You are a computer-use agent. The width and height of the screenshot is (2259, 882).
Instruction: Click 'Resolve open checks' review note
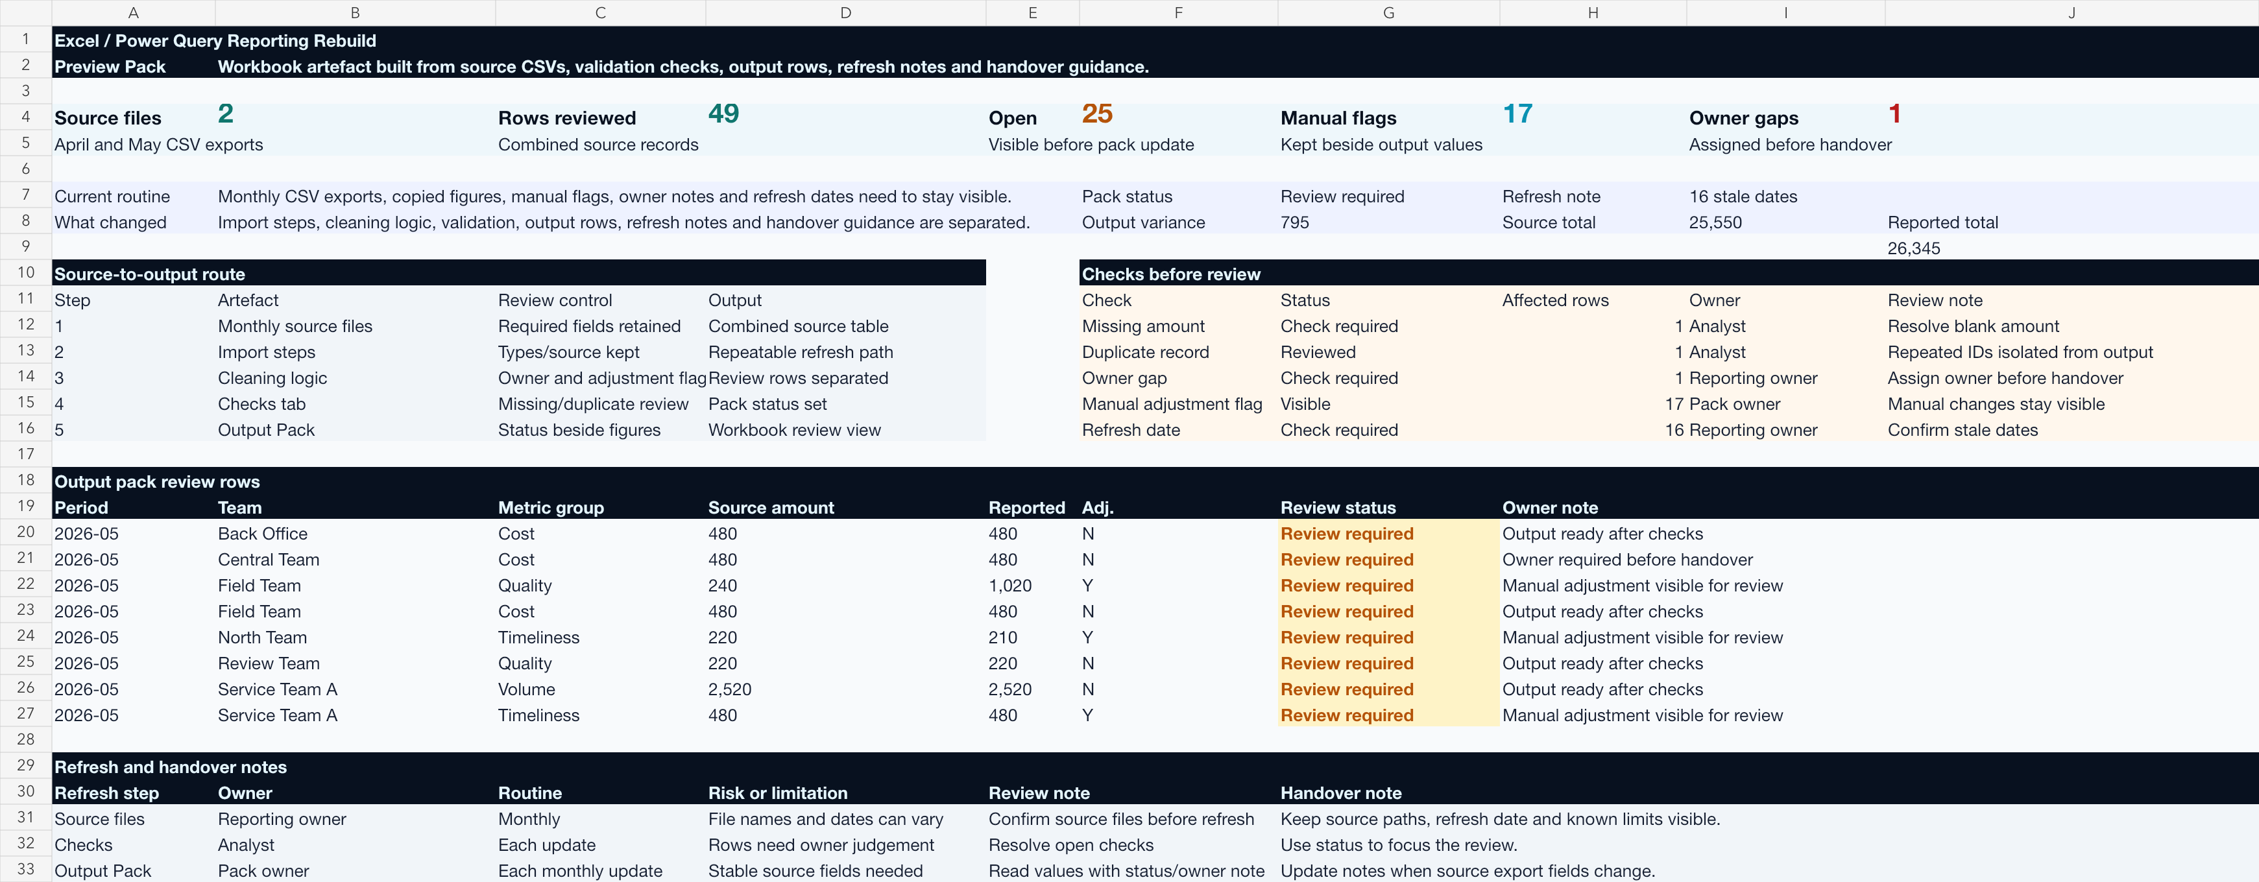pos(1070,845)
